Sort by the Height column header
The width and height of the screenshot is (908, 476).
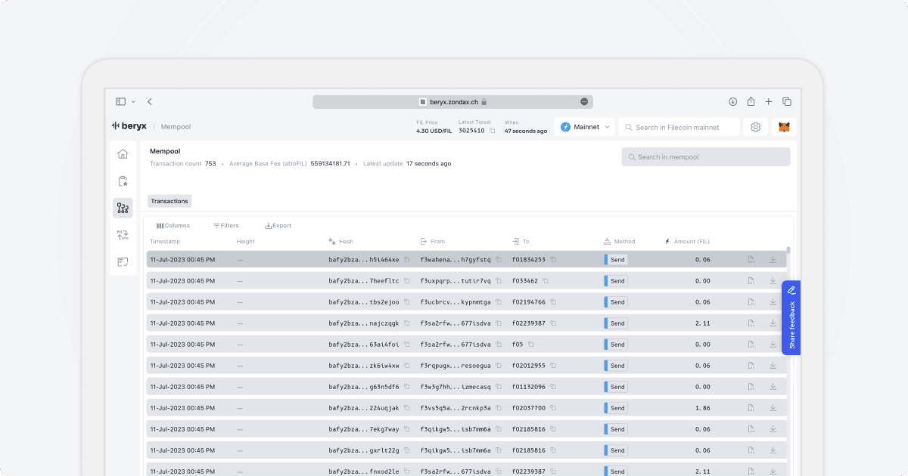(246, 241)
